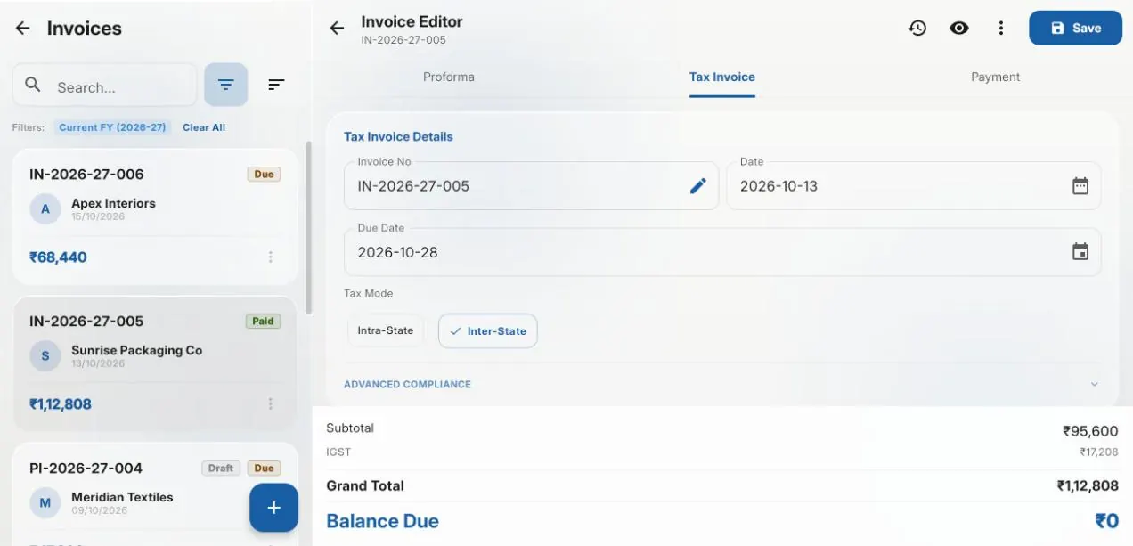Click the ₹68,440 amount
This screenshot has height=546, width=1133.
[58, 257]
